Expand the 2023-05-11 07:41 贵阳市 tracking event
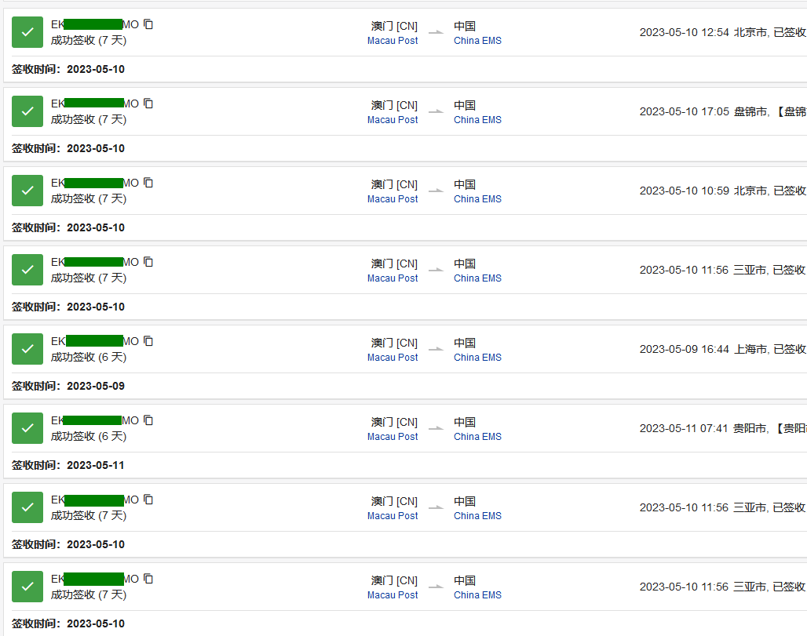This screenshot has width=807, height=636. click(x=722, y=428)
